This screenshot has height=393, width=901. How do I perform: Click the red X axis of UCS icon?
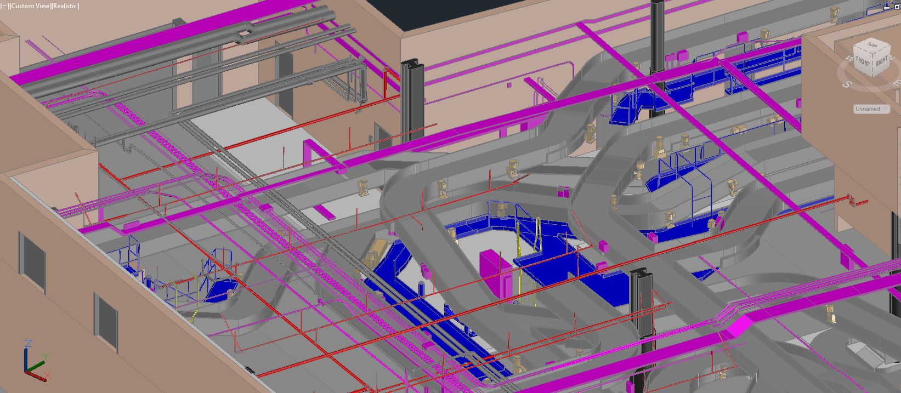(x=40, y=377)
